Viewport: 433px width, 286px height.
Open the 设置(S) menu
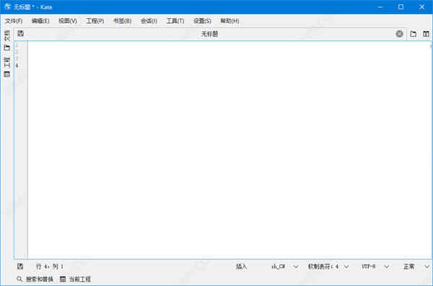coord(202,21)
